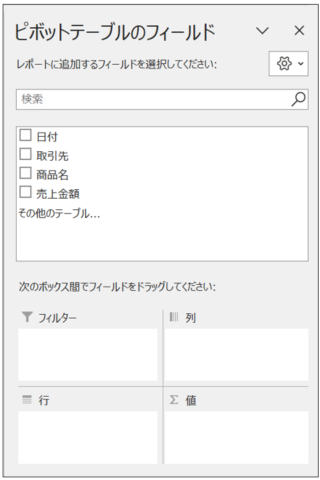Click the 行 rows icon

pos(27,399)
